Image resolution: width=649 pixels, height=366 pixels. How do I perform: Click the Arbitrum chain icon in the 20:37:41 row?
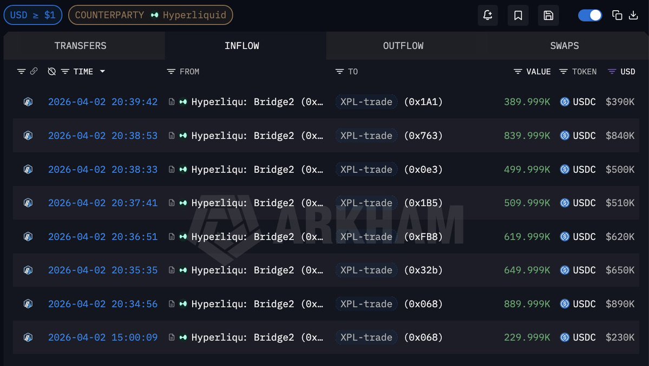pyautogui.click(x=28, y=203)
